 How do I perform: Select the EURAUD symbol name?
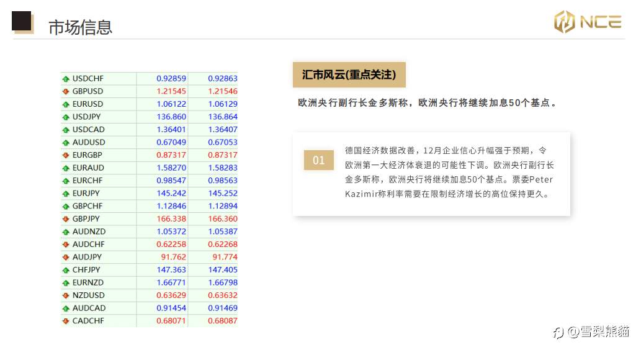88,168
